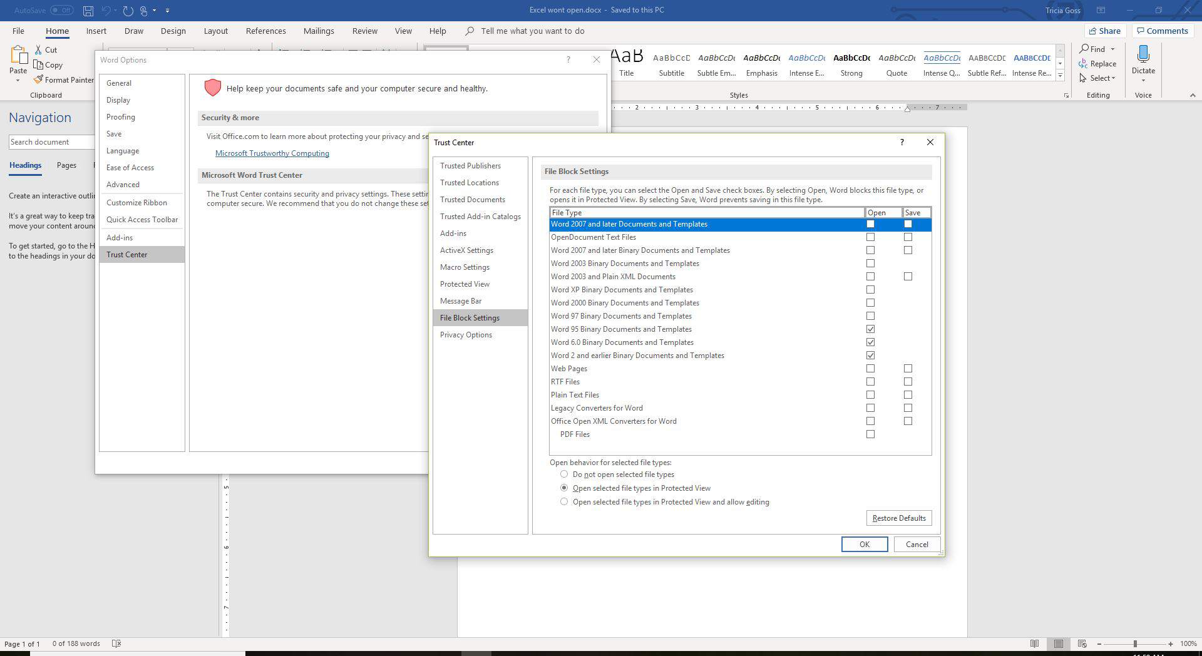Select 'Protected View and allow editing' radio option
This screenshot has width=1202, height=656.
coord(564,502)
